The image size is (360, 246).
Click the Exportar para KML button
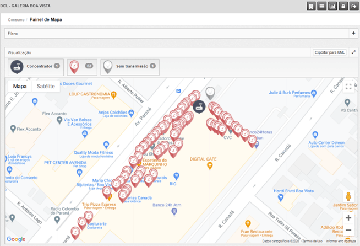coord(330,52)
